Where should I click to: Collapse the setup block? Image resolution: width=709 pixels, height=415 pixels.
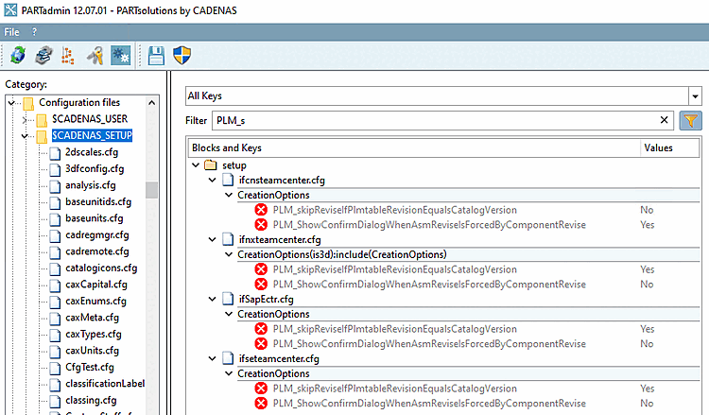click(x=196, y=165)
